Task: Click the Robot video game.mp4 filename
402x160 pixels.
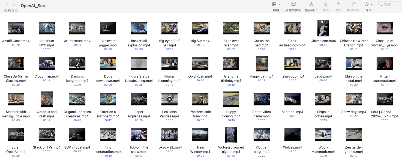Action: click(x=262, y=114)
